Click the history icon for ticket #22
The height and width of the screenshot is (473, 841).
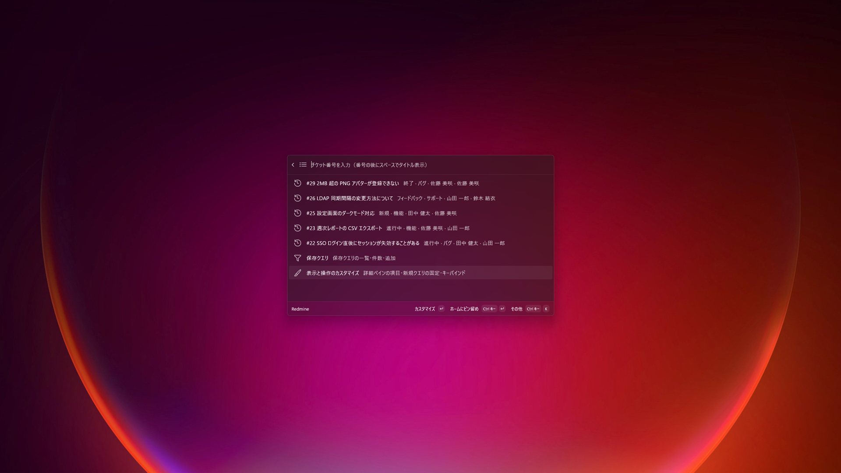coord(297,243)
